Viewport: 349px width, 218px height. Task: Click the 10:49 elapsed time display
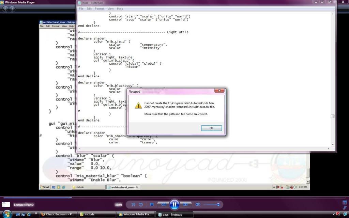118,205
